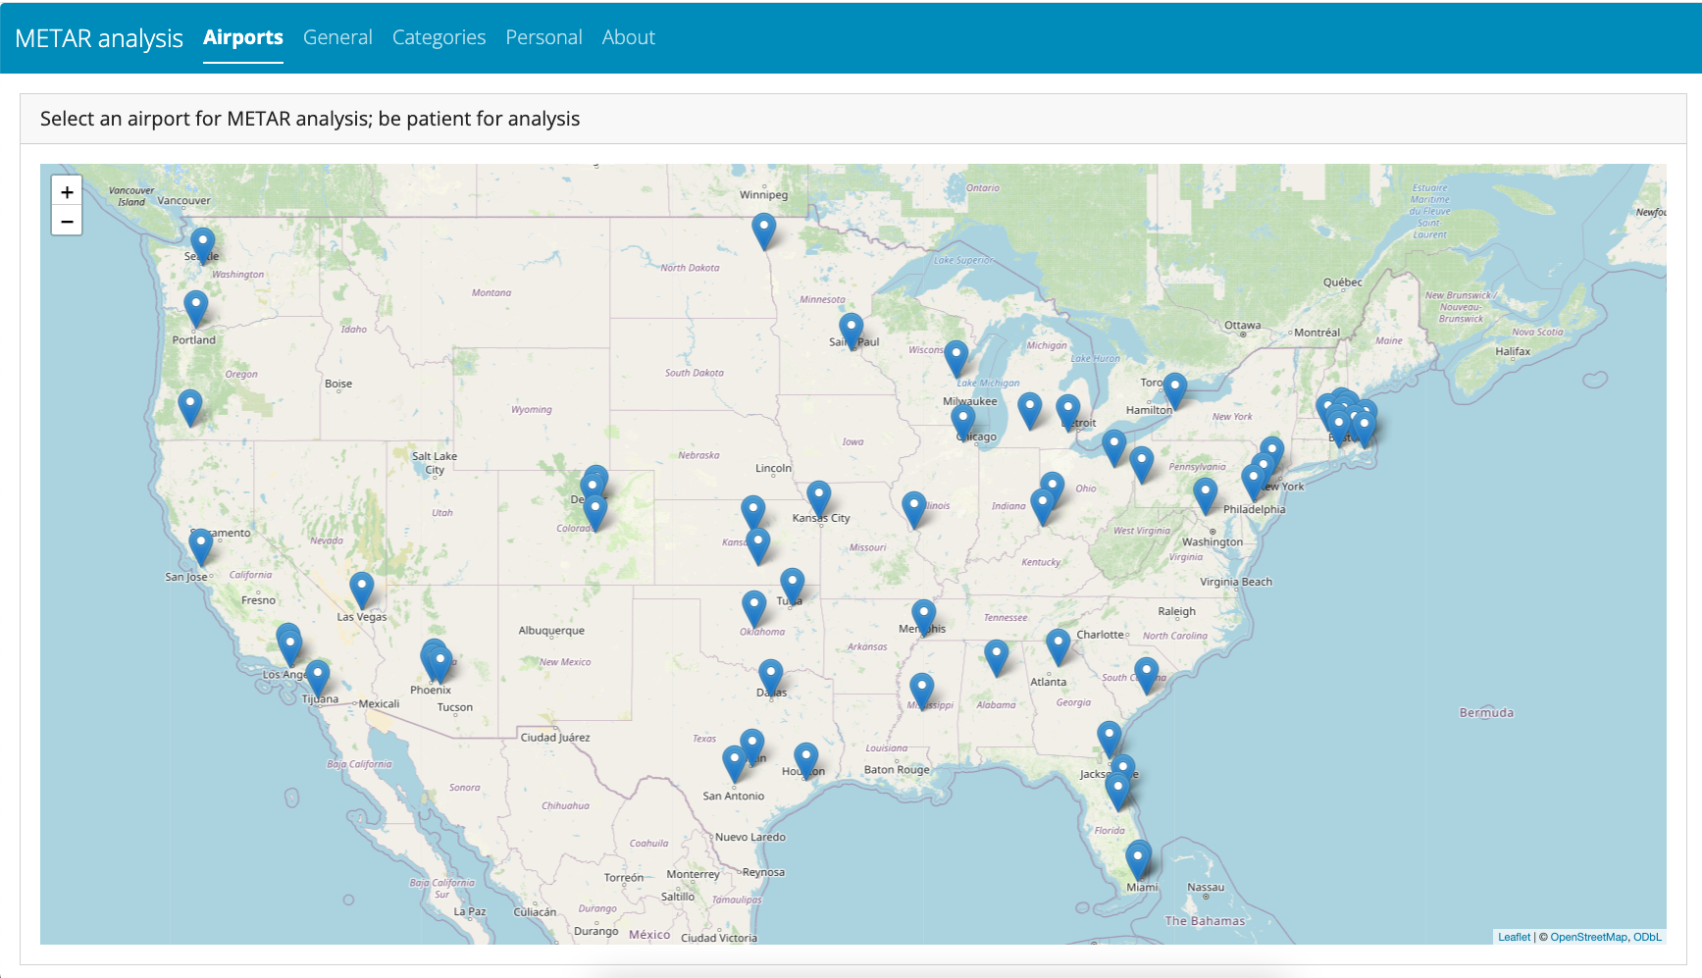
Task: Choose the Dallas airport marker
Action: [771, 675]
